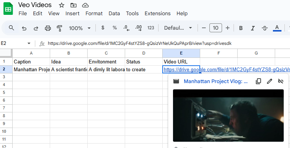Image resolution: width=290 pixels, height=148 pixels.
Task: Open the Format menu
Action: pyautogui.click(x=94, y=13)
